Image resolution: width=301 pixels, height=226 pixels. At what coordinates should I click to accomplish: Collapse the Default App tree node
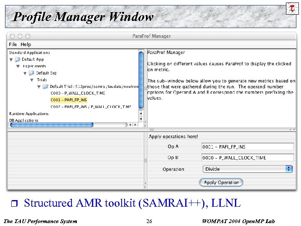11,59
